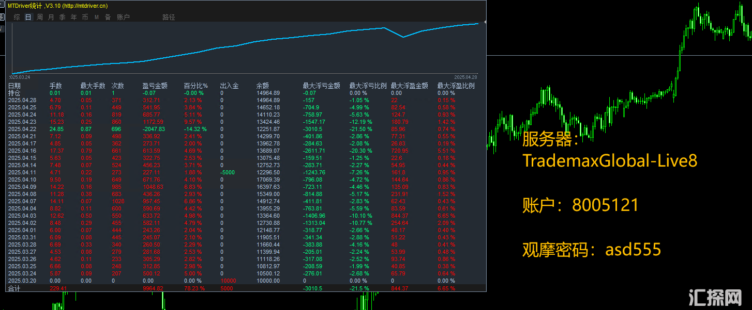Viewport: 752px width, 310px height.
Task: Open the 币 currency tab
Action: 85,17
